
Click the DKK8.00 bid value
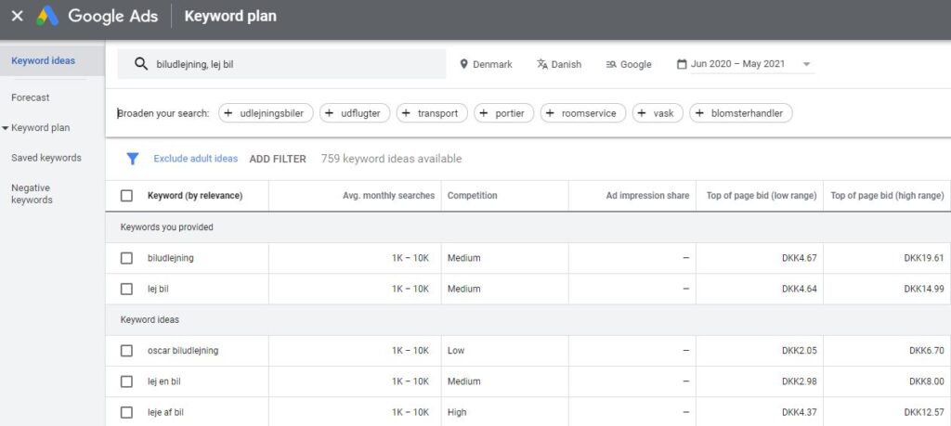[926, 381]
